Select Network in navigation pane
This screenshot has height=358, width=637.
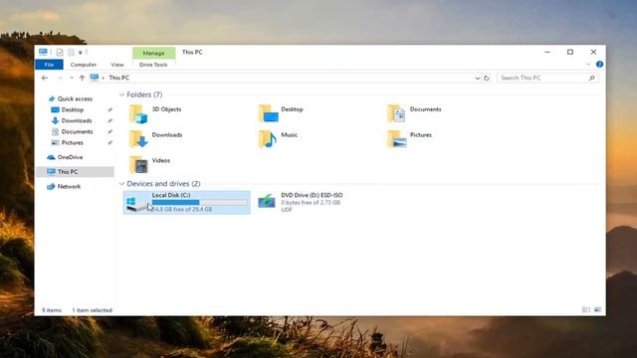(x=69, y=186)
